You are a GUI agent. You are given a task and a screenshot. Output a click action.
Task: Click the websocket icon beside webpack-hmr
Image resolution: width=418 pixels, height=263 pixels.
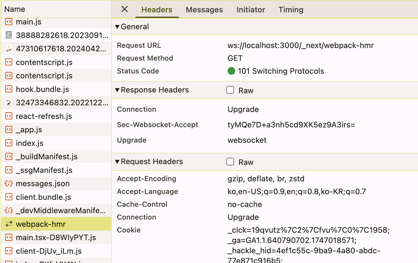9,224
